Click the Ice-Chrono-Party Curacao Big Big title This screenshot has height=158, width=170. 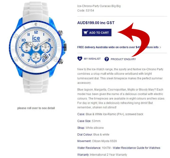99,6
